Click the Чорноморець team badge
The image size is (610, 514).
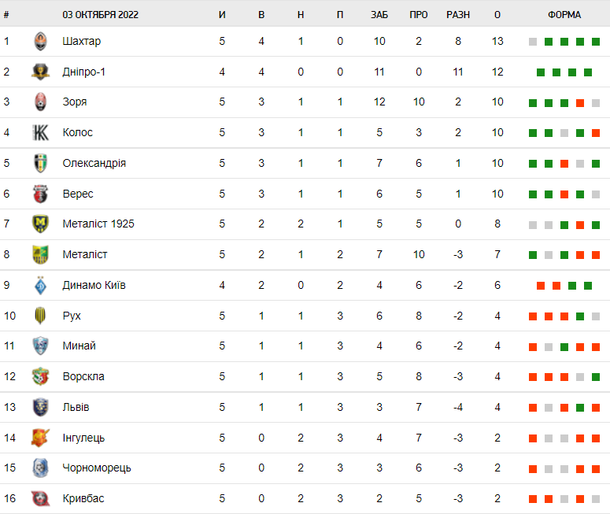point(40,468)
